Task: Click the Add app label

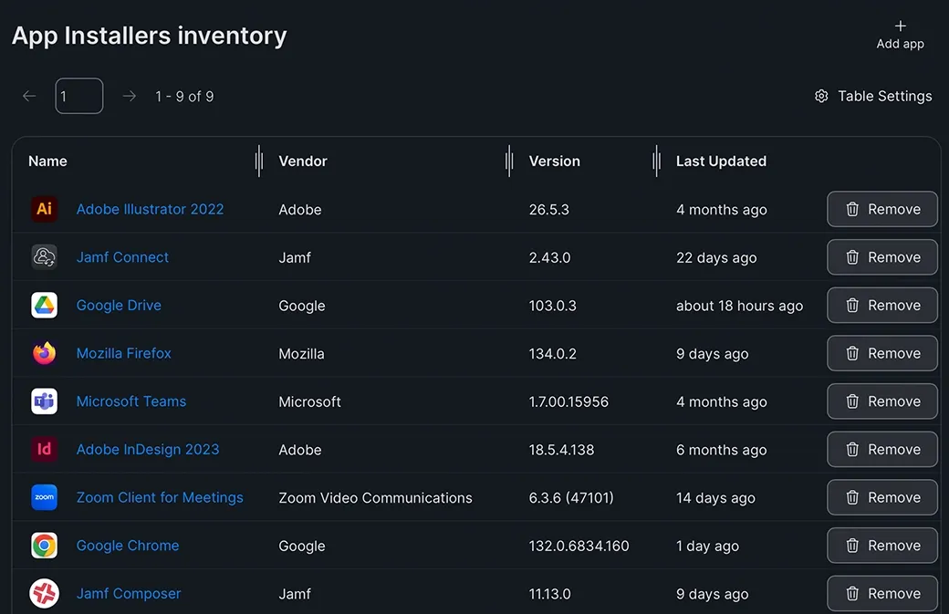Action: [900, 44]
